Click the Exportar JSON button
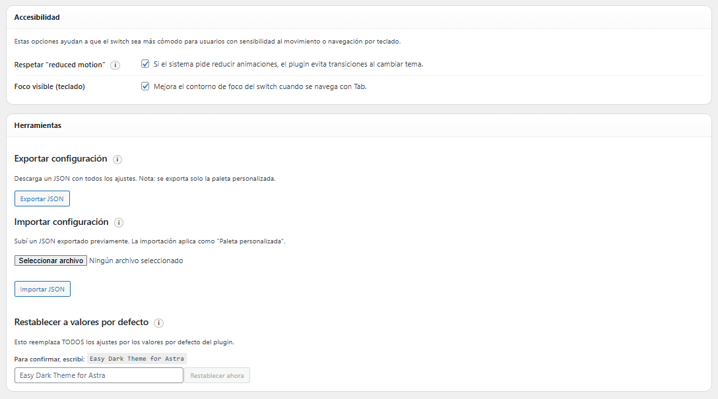 tap(42, 199)
